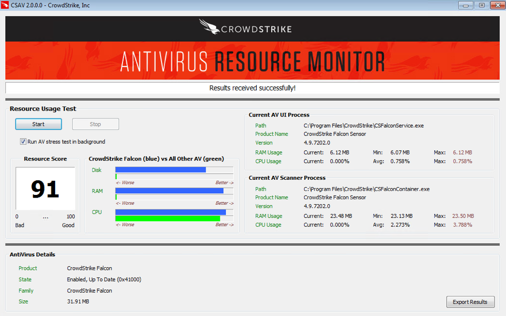Click the Disk label beside the bars
This screenshot has height=316, width=506.
click(x=97, y=170)
